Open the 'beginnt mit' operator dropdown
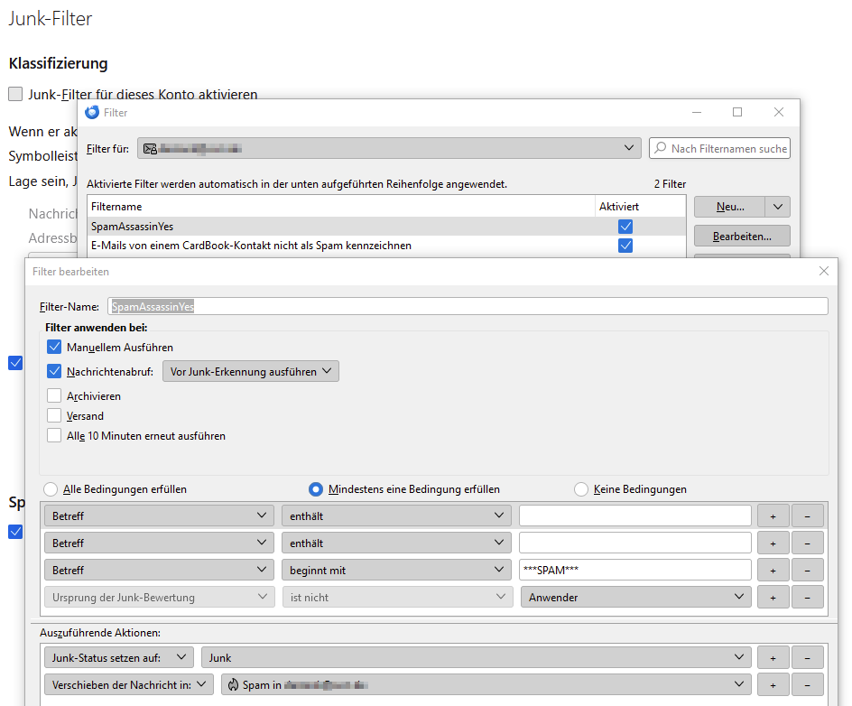 [x=396, y=571]
